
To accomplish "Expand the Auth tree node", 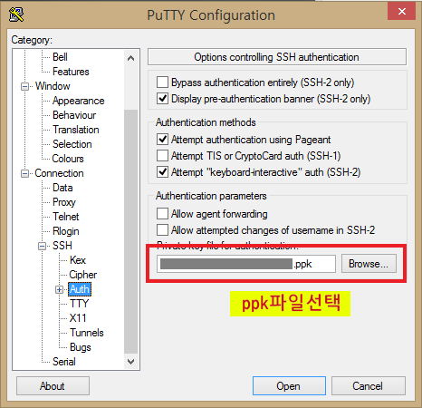I will 60,290.
